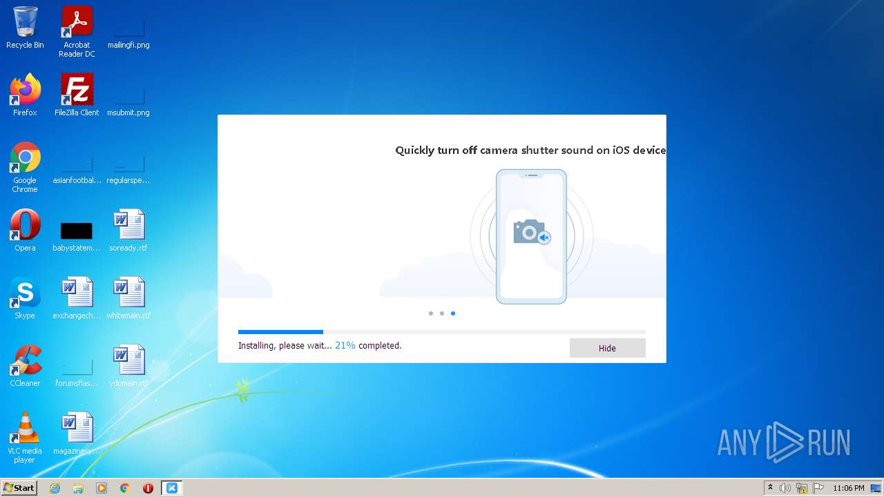
Task: Go to second slide dot indicator
Action: (442, 313)
